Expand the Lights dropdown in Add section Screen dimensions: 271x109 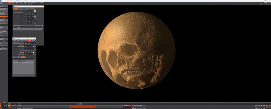click(x=4, y=28)
